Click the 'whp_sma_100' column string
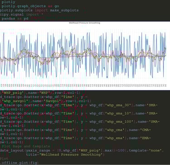The image size is (170, 165). pos(120,122)
